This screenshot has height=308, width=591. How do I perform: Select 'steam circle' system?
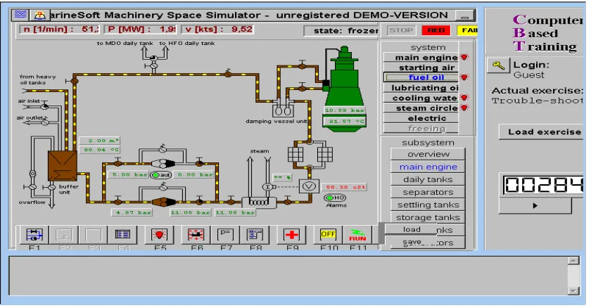[x=421, y=108]
